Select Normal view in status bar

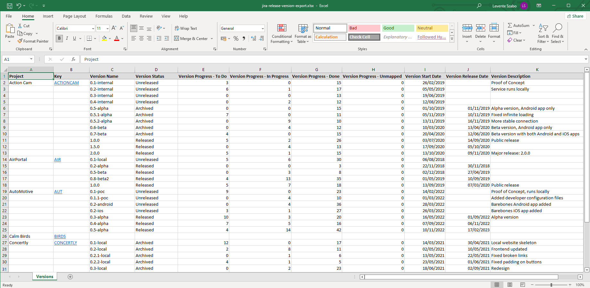pos(497,285)
